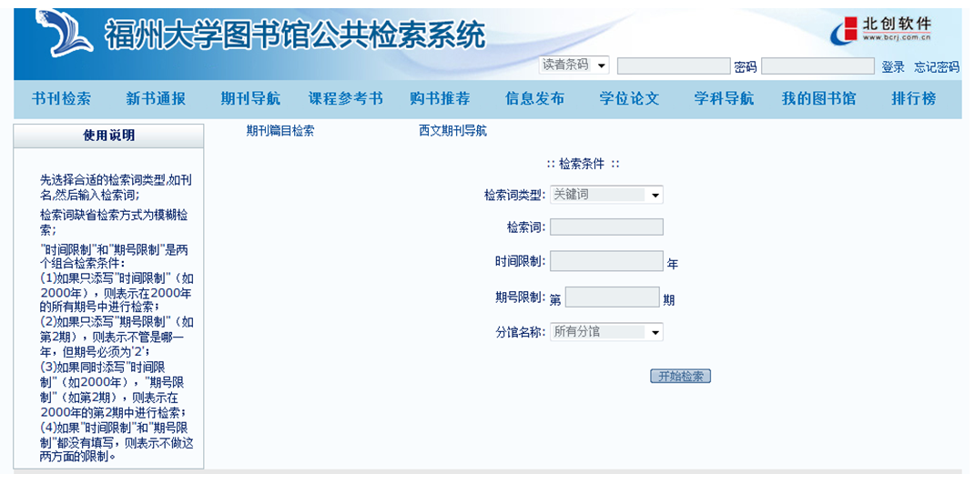This screenshot has width=975, height=484.
Task: Open the 我的图书馆 menu item
Action: pyautogui.click(x=819, y=99)
